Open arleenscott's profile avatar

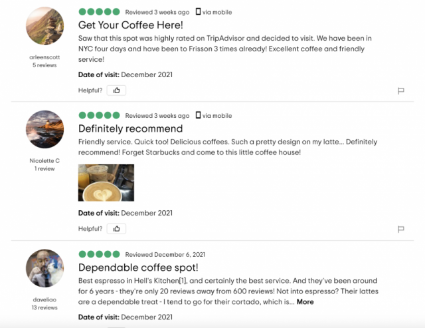44,27
